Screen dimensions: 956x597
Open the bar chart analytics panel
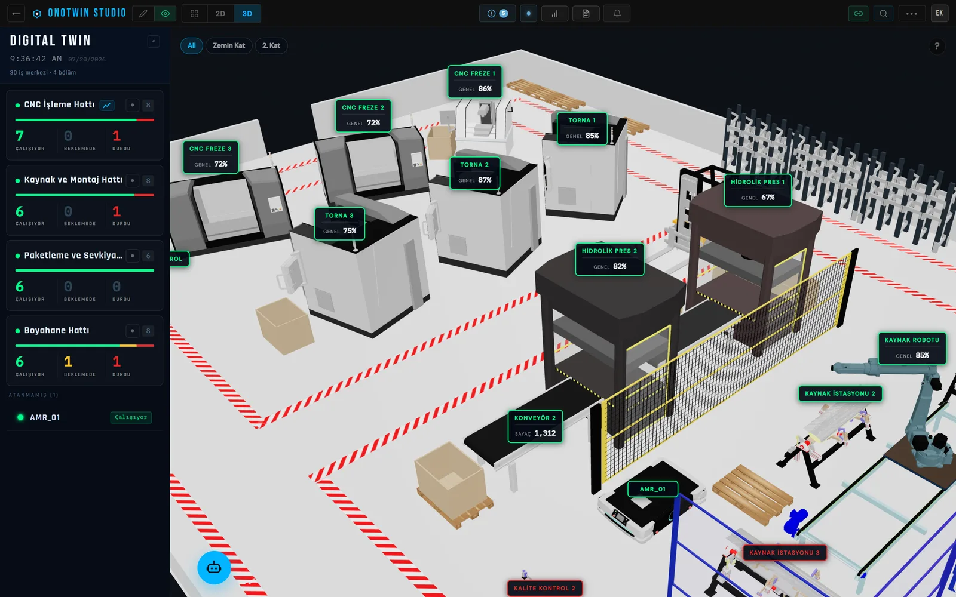pyautogui.click(x=554, y=13)
